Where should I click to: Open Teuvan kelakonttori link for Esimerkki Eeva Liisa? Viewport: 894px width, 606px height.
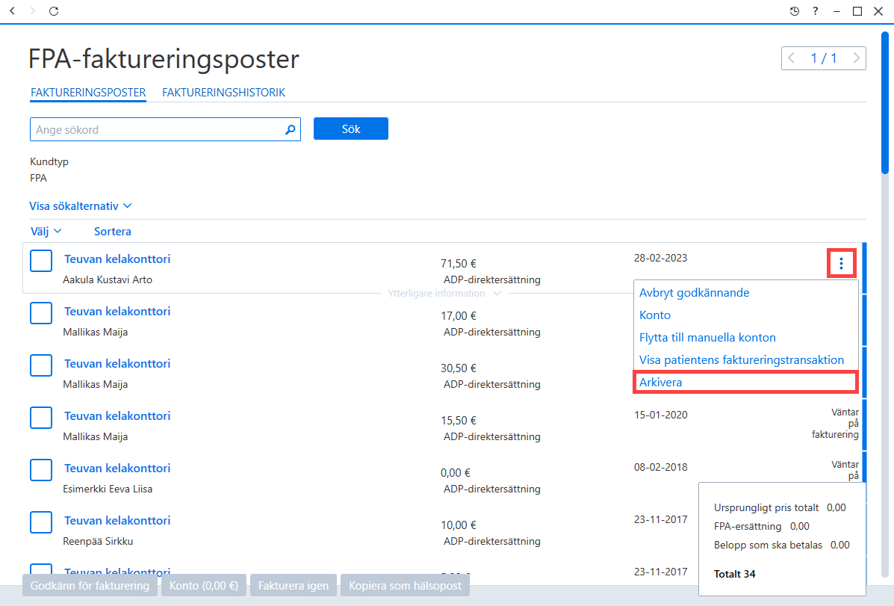click(x=117, y=469)
